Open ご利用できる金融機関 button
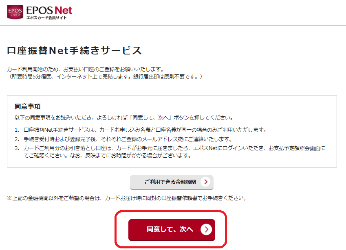Image resolution: width=346 pixels, height=250 pixels. coord(172,182)
